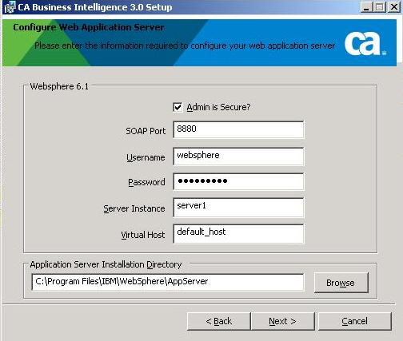Cancel the setup wizard
The image size is (403, 341).
[355, 321]
